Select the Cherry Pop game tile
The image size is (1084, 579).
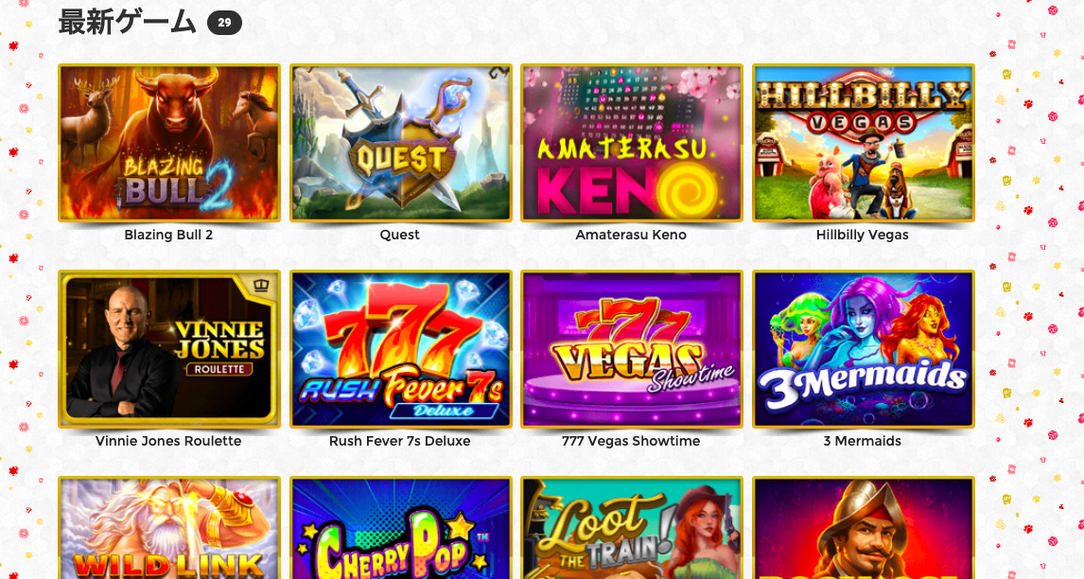(401, 528)
